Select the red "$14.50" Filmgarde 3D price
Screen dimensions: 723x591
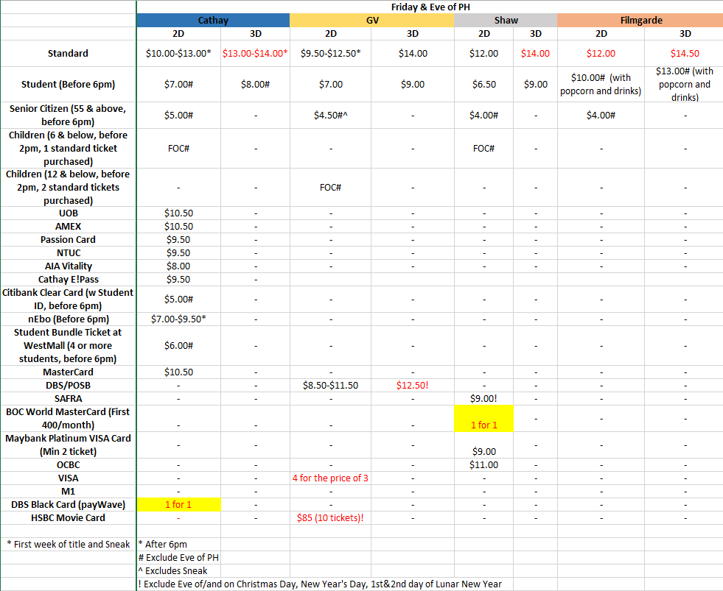[x=685, y=54]
